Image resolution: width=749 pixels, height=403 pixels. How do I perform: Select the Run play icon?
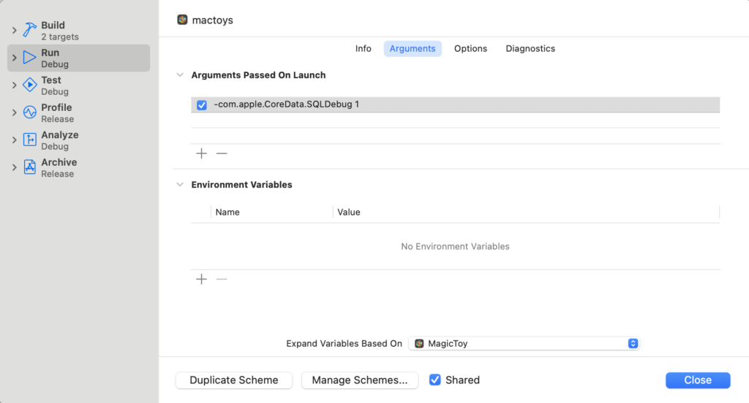click(29, 58)
